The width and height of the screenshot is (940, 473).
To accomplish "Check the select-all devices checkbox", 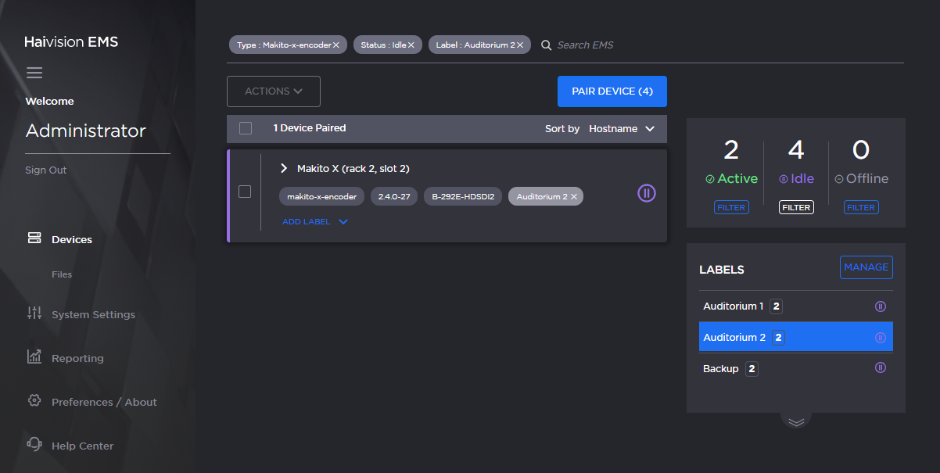I will pos(246,128).
